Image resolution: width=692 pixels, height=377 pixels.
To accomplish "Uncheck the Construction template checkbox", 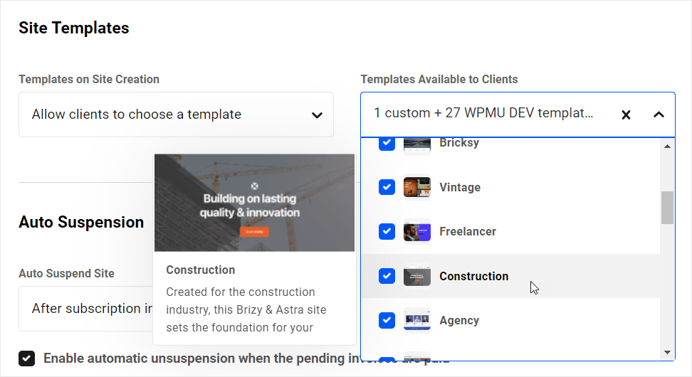I will click(387, 276).
